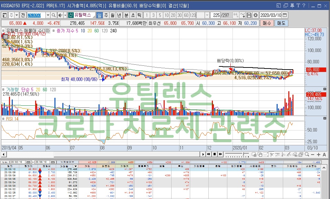Viewport: 330px width, 199px height.
Task: Open chart settings gear icon
Action: pyautogui.click(x=256, y=15)
